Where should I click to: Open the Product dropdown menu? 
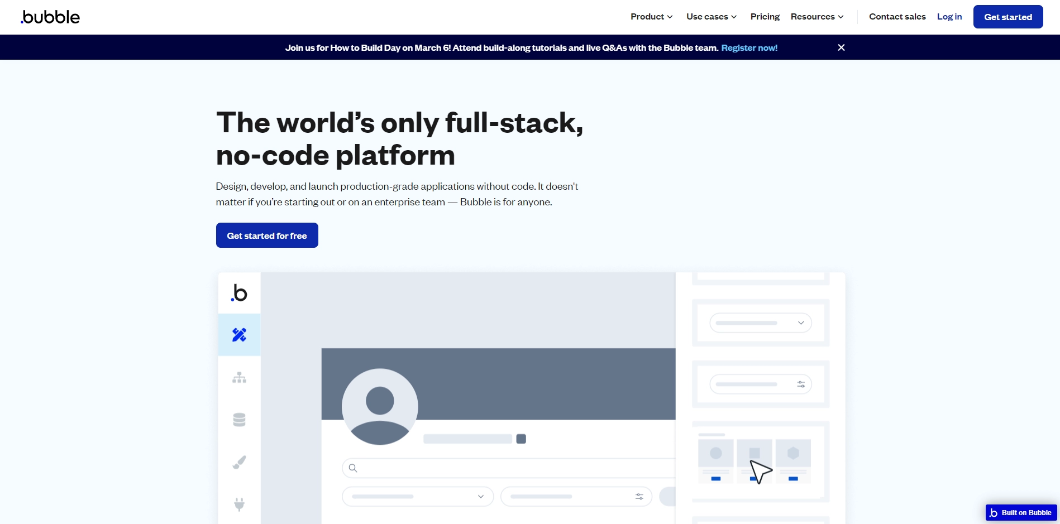(x=651, y=17)
